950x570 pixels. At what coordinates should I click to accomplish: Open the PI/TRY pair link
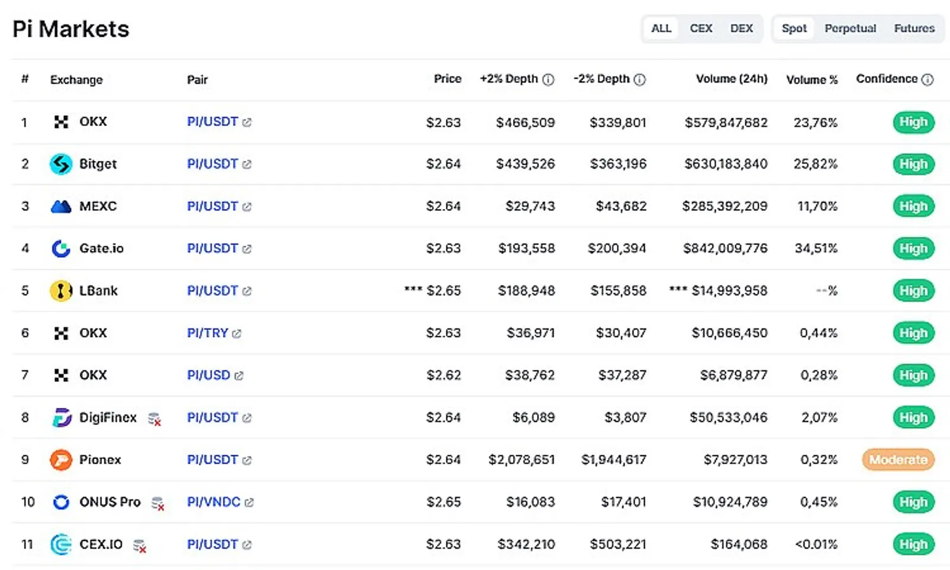[208, 333]
